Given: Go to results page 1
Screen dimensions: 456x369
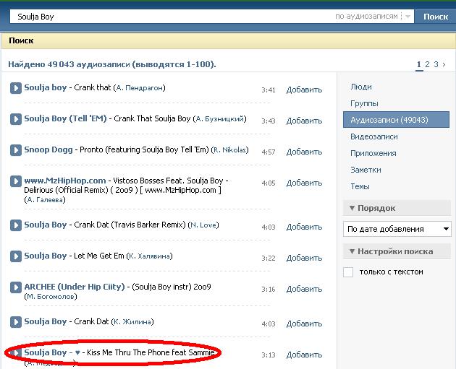Looking at the screenshot, I should 419,64.
